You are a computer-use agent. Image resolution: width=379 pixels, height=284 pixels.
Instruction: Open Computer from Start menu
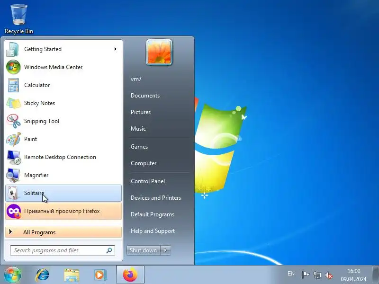144,163
